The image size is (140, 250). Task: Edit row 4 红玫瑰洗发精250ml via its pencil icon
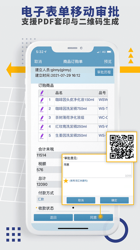(x=42, y=127)
